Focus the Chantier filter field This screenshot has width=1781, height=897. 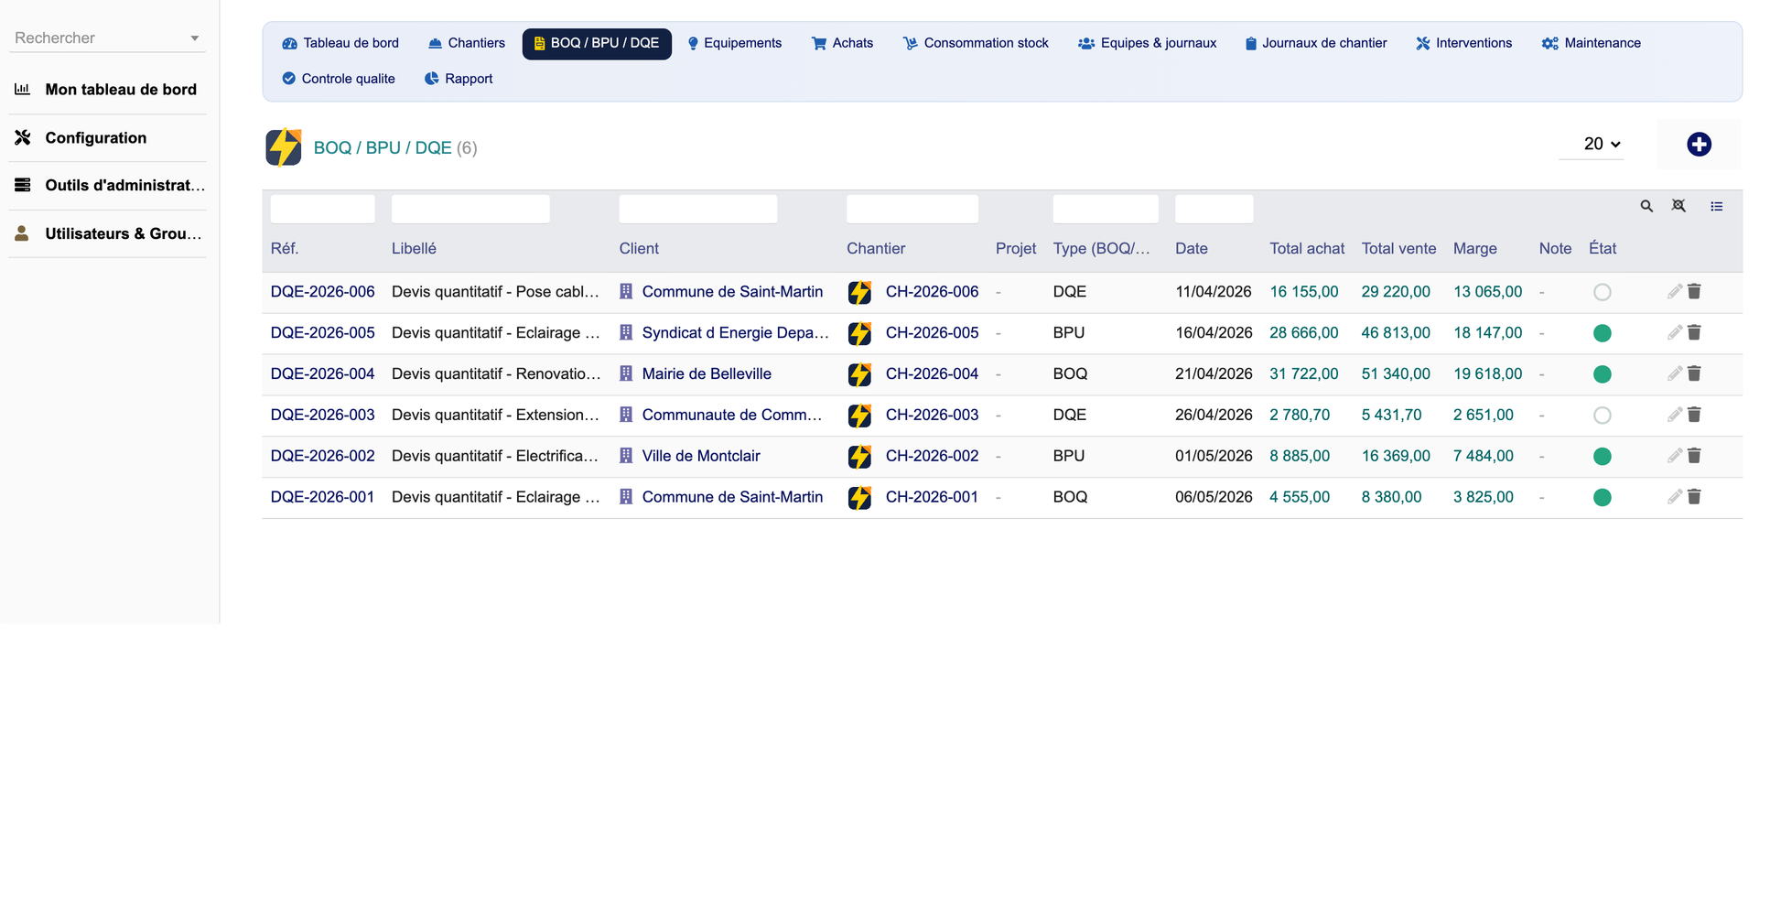[912, 209]
